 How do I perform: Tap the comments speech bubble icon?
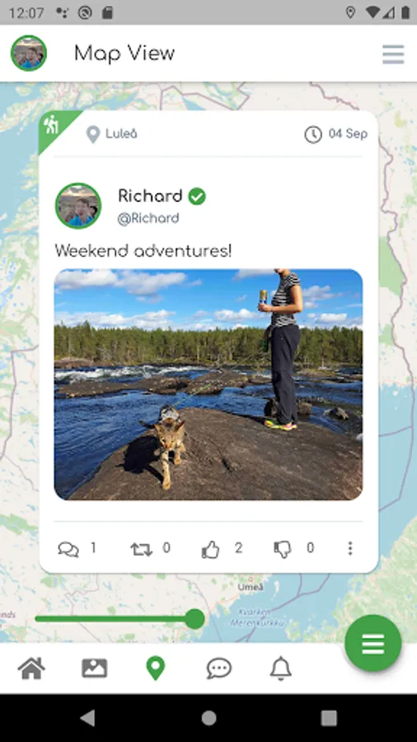(x=68, y=549)
